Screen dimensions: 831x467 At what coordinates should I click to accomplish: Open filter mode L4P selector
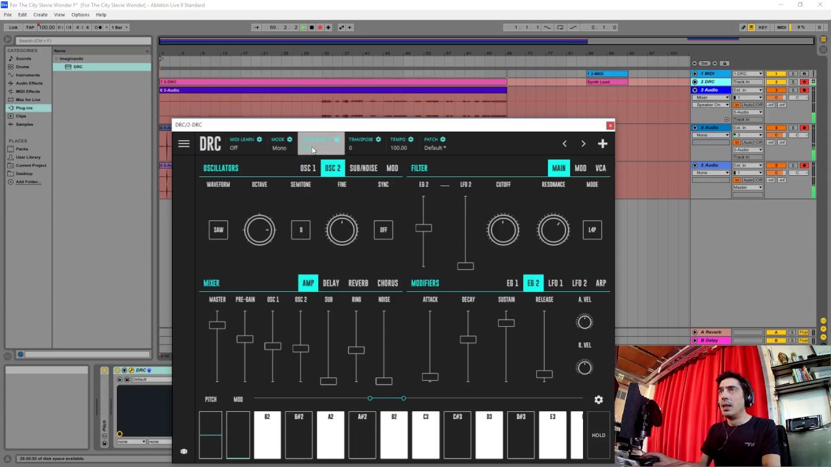(x=592, y=230)
